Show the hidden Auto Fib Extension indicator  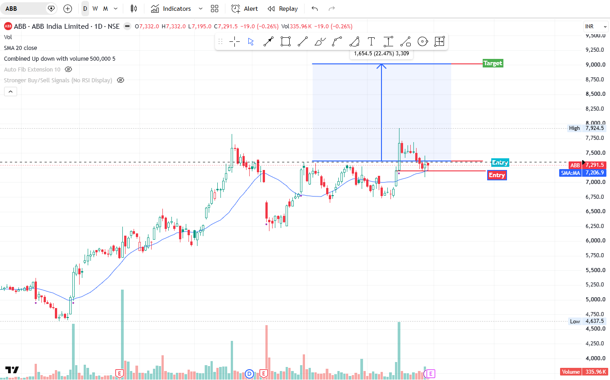coord(68,69)
